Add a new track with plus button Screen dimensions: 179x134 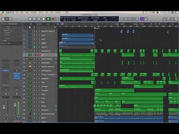[x=25, y=27]
